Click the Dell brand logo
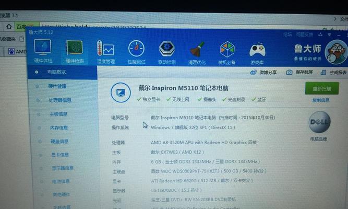The image size is (348, 209). tap(319, 122)
